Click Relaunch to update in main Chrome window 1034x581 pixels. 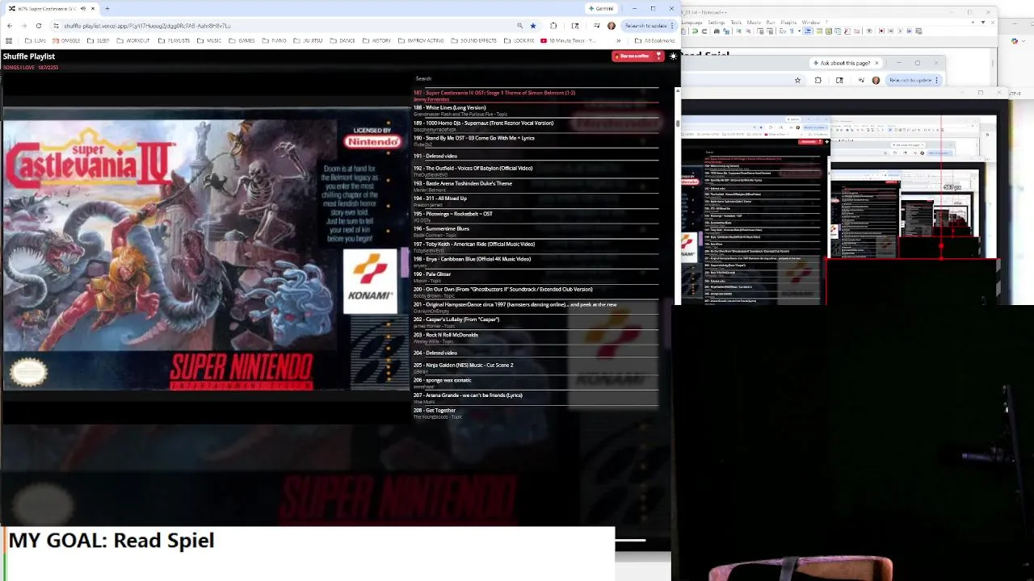coord(645,26)
